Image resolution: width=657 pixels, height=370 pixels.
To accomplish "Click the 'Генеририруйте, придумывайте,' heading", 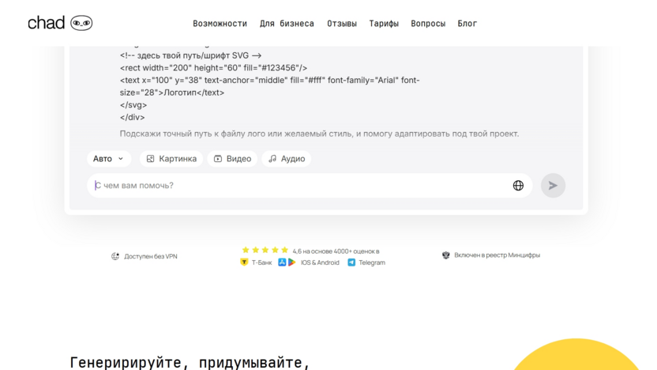I will (x=190, y=362).
